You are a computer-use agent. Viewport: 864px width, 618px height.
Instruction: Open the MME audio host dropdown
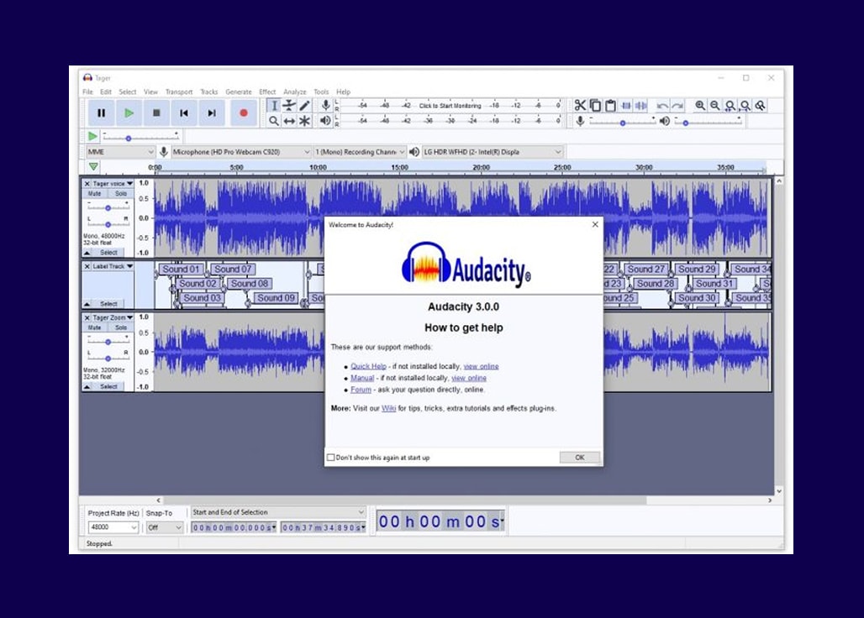[120, 152]
